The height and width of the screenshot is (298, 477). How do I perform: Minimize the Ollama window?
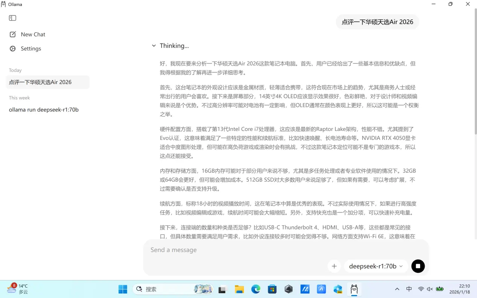click(434, 4)
